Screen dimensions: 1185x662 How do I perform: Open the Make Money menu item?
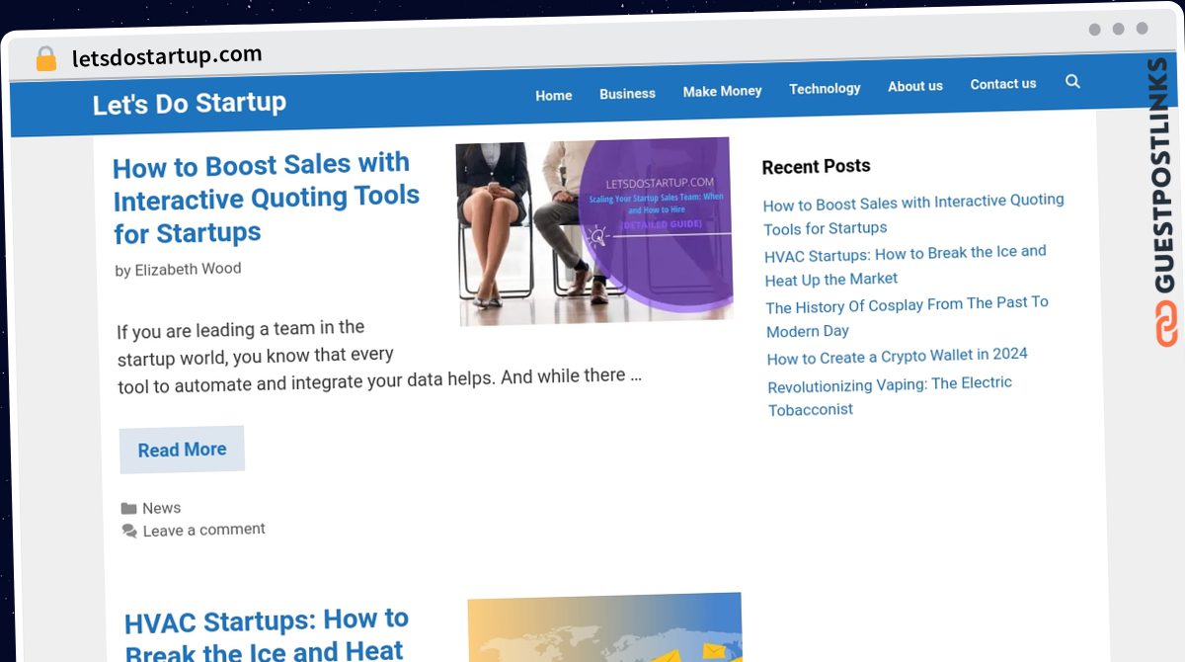(722, 91)
